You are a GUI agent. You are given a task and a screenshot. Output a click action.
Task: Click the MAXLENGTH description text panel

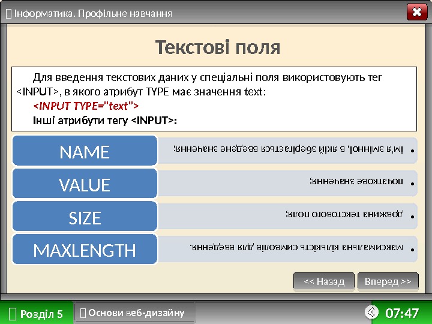pyautogui.click(x=287, y=249)
